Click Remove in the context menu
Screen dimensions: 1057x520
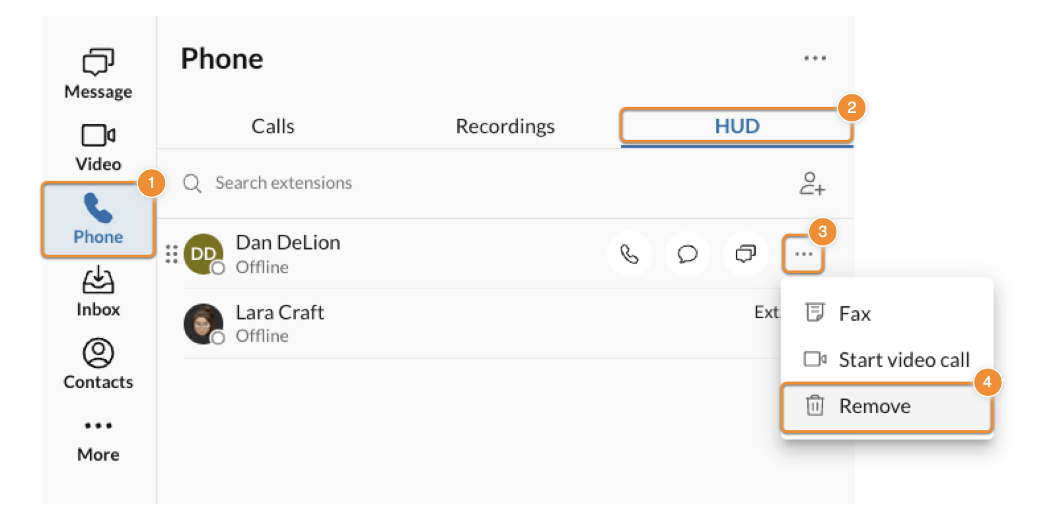pyautogui.click(x=874, y=406)
